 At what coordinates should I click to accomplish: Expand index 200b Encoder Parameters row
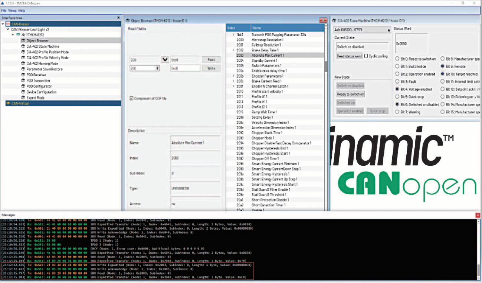click(x=233, y=76)
